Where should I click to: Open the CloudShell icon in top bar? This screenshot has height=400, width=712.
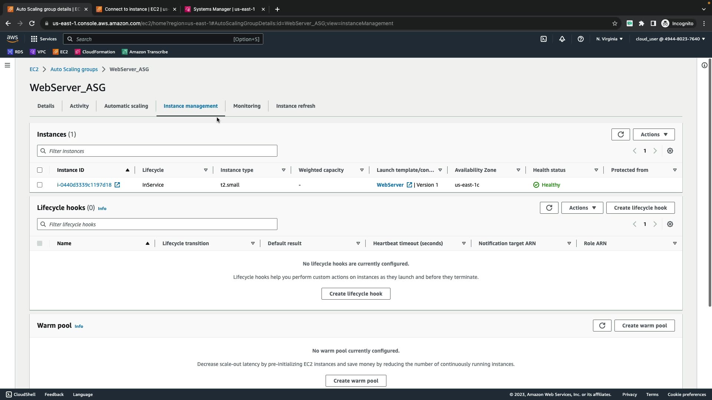[x=544, y=39]
